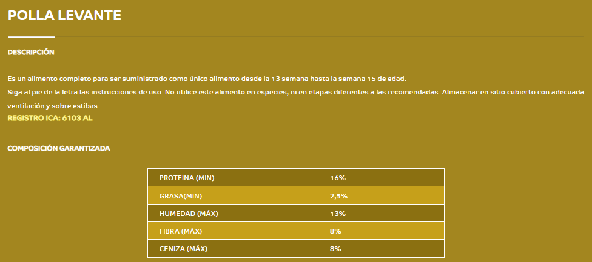Click the 13% humidity value

click(x=337, y=214)
